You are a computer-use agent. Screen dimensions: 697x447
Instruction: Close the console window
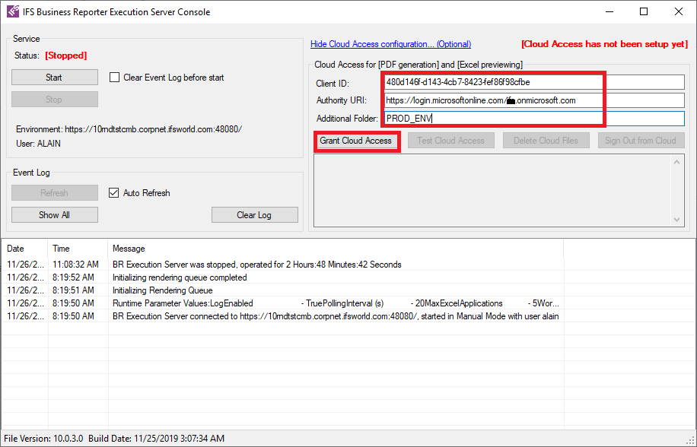point(678,11)
